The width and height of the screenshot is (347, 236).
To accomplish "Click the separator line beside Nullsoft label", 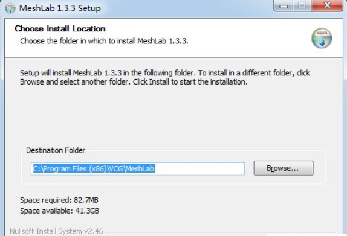I will click(221, 232).
